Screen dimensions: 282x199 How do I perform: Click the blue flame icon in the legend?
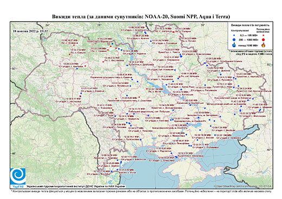click(234, 45)
